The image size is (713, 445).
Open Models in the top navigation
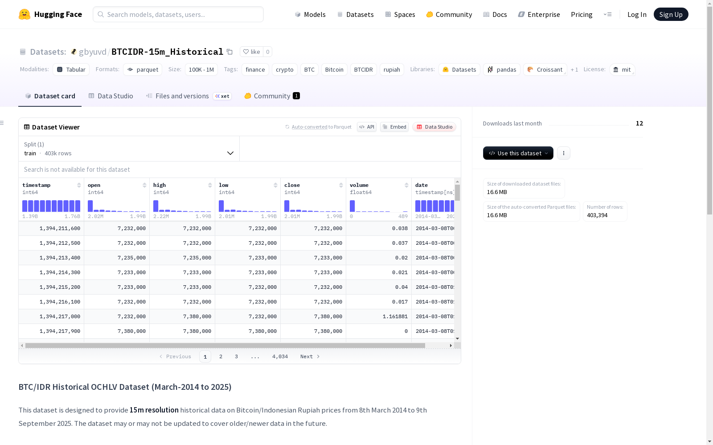pyautogui.click(x=310, y=14)
